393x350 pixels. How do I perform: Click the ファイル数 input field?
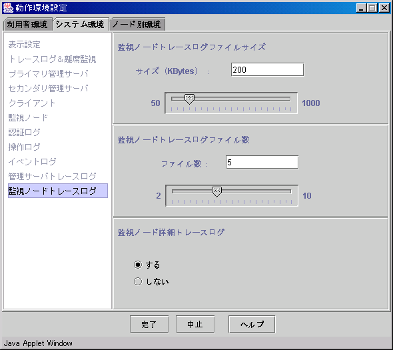point(262,162)
